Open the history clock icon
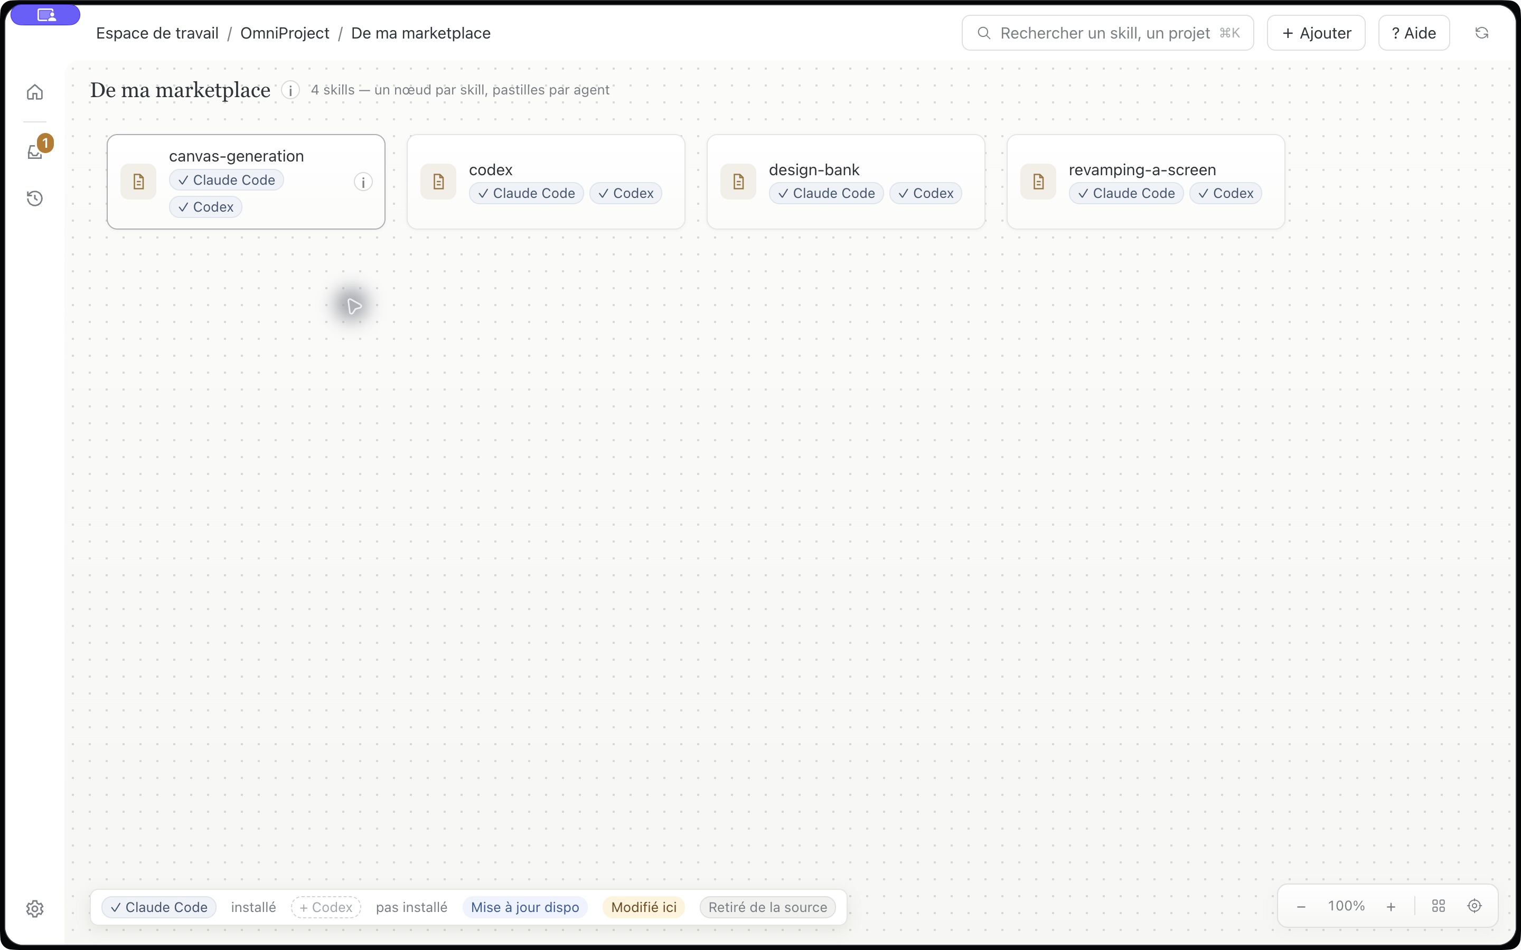Viewport: 1521px width, 950px height. (34, 198)
